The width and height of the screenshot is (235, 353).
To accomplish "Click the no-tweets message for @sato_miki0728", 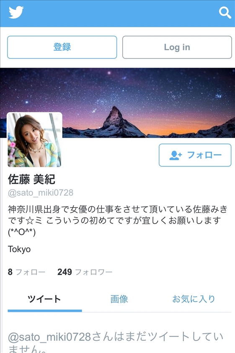I will 116,342.
